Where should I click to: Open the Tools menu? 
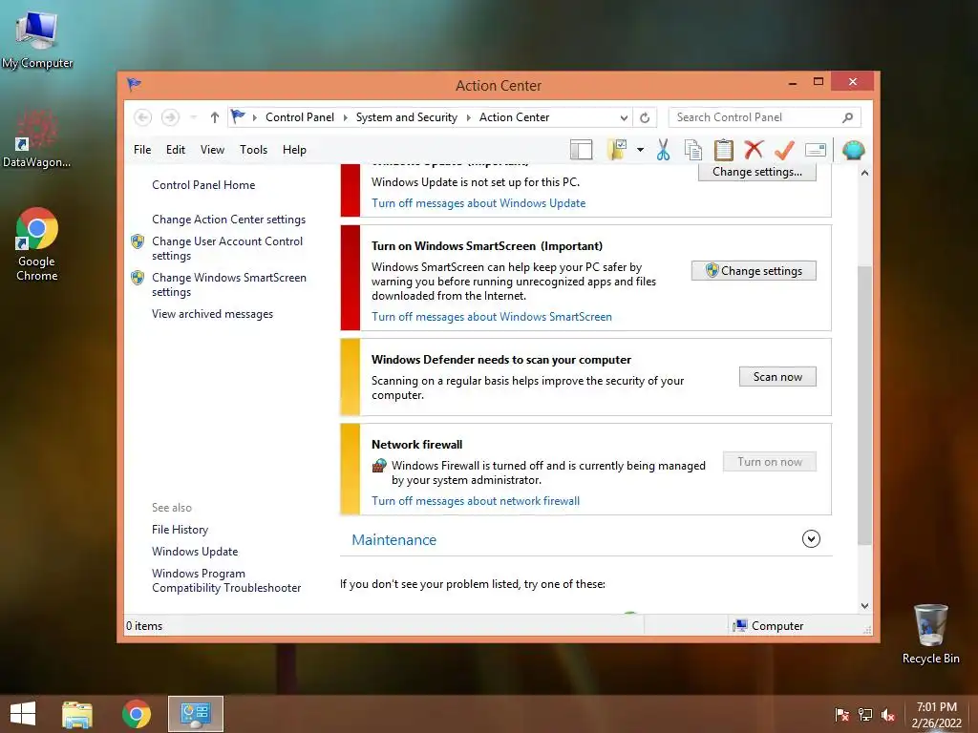253,150
